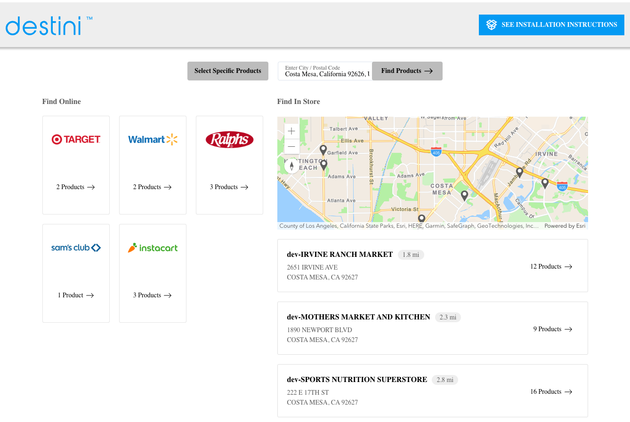Click the Sam's Club logo
Viewport: 630px width, 422px height.
(76, 247)
